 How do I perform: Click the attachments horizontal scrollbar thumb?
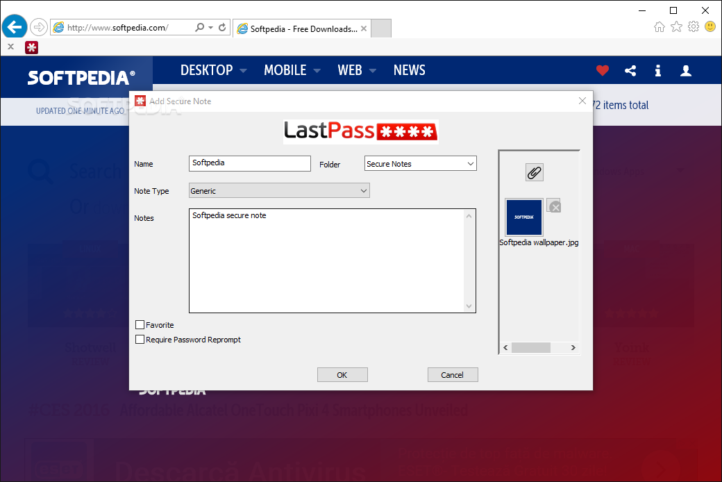(531, 347)
